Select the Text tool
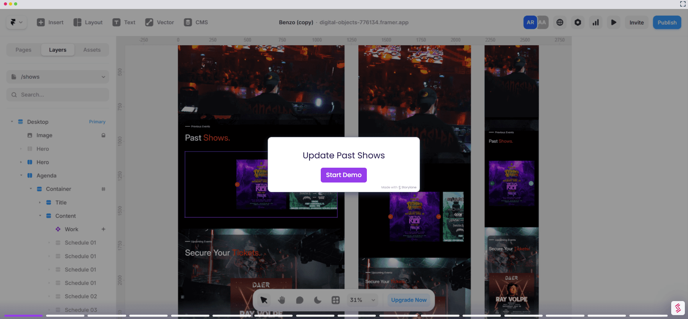The image size is (688, 319). (124, 22)
